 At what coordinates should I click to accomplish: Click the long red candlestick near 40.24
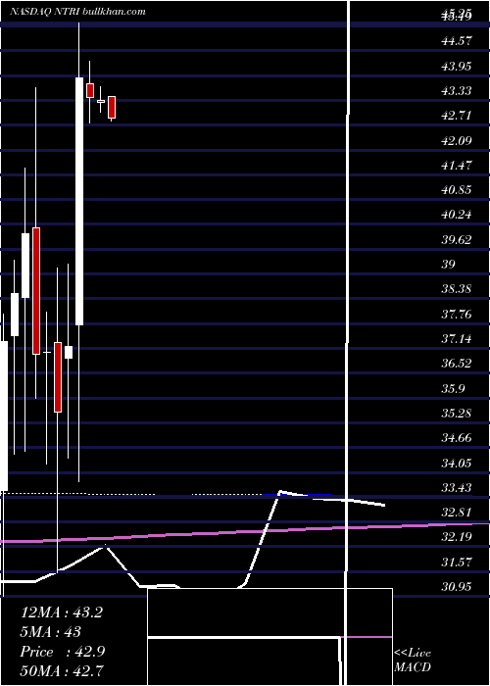pos(36,291)
